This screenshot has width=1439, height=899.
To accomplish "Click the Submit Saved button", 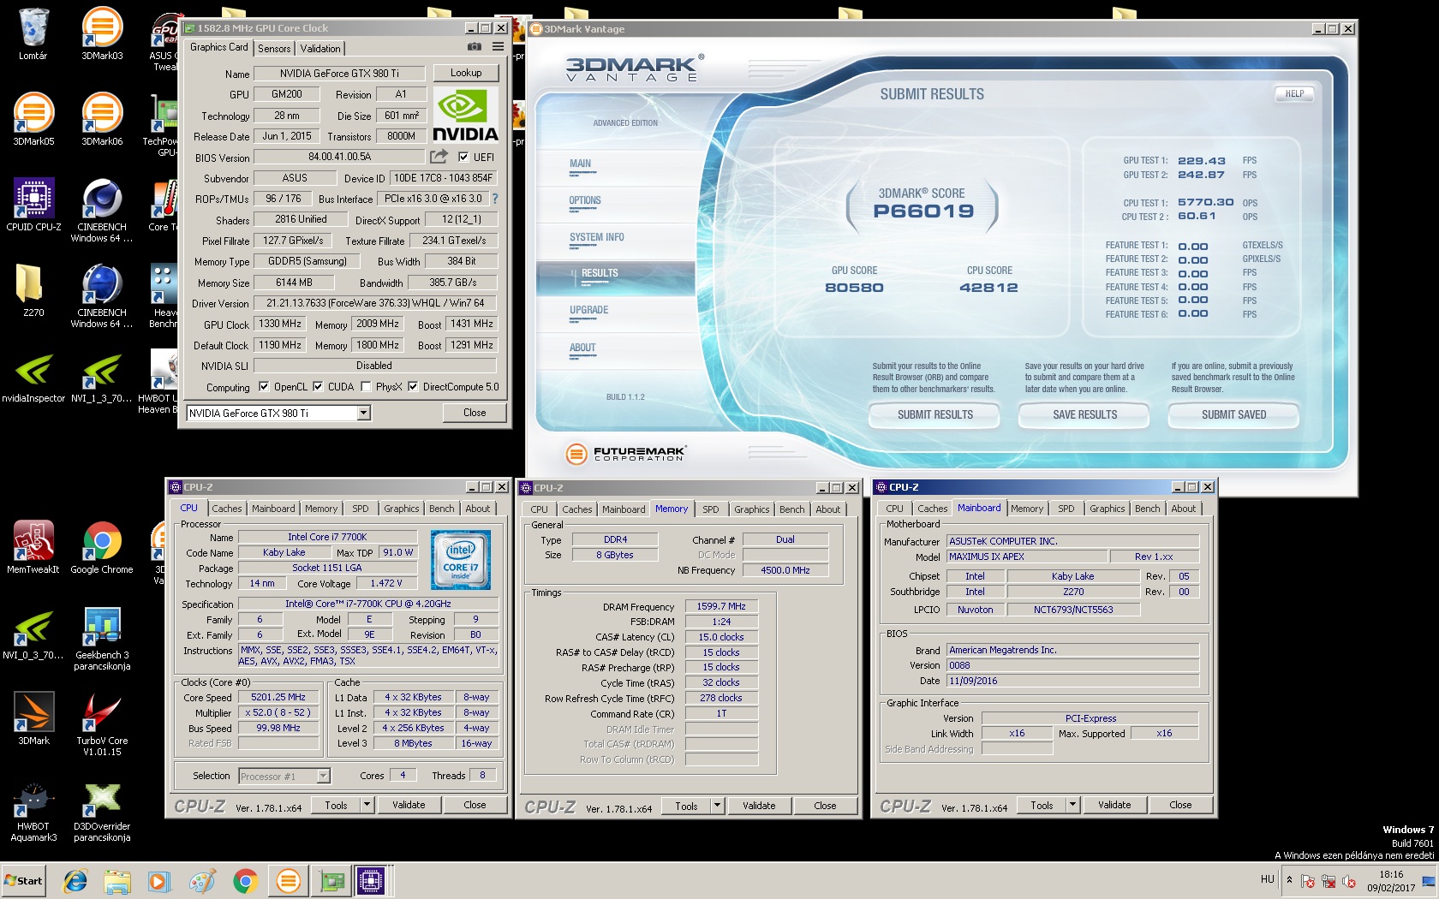I will (x=1233, y=414).
